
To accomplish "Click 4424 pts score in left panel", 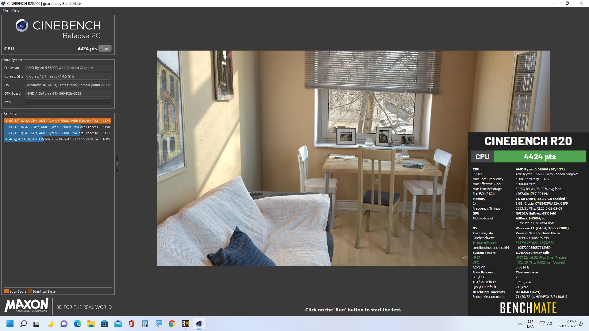I will click(x=87, y=48).
